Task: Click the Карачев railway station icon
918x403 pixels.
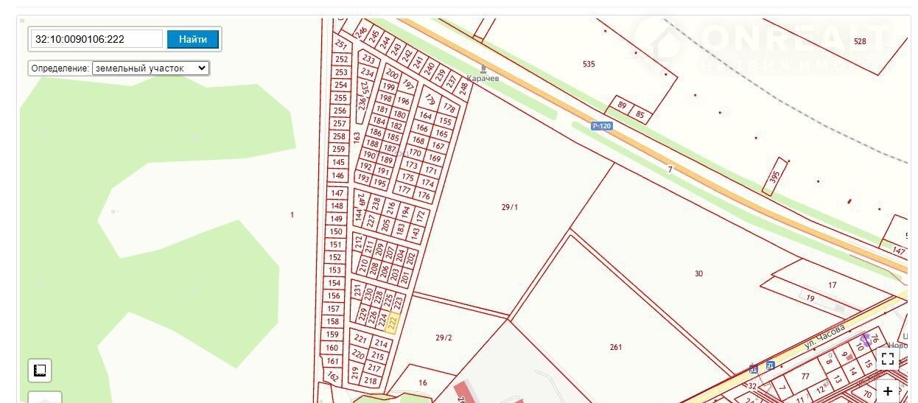Action: [x=483, y=68]
